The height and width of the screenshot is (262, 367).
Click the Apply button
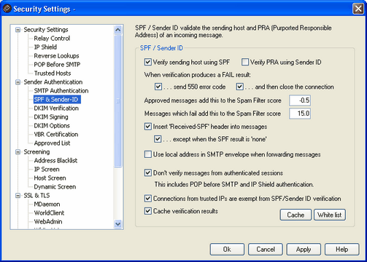tap(304, 250)
